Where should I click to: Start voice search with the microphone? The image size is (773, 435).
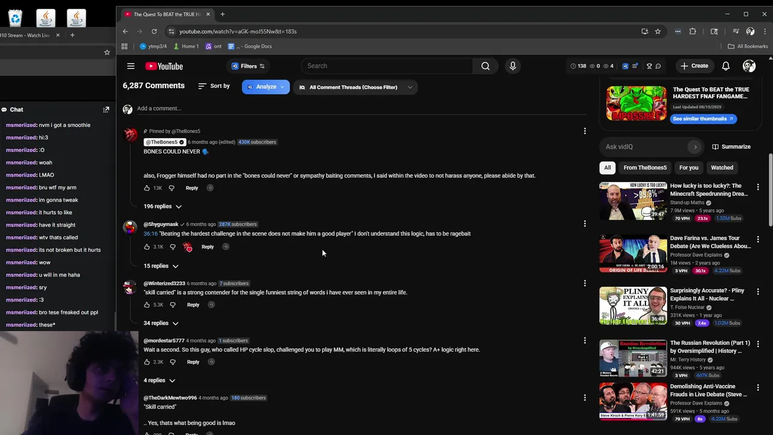click(x=513, y=66)
